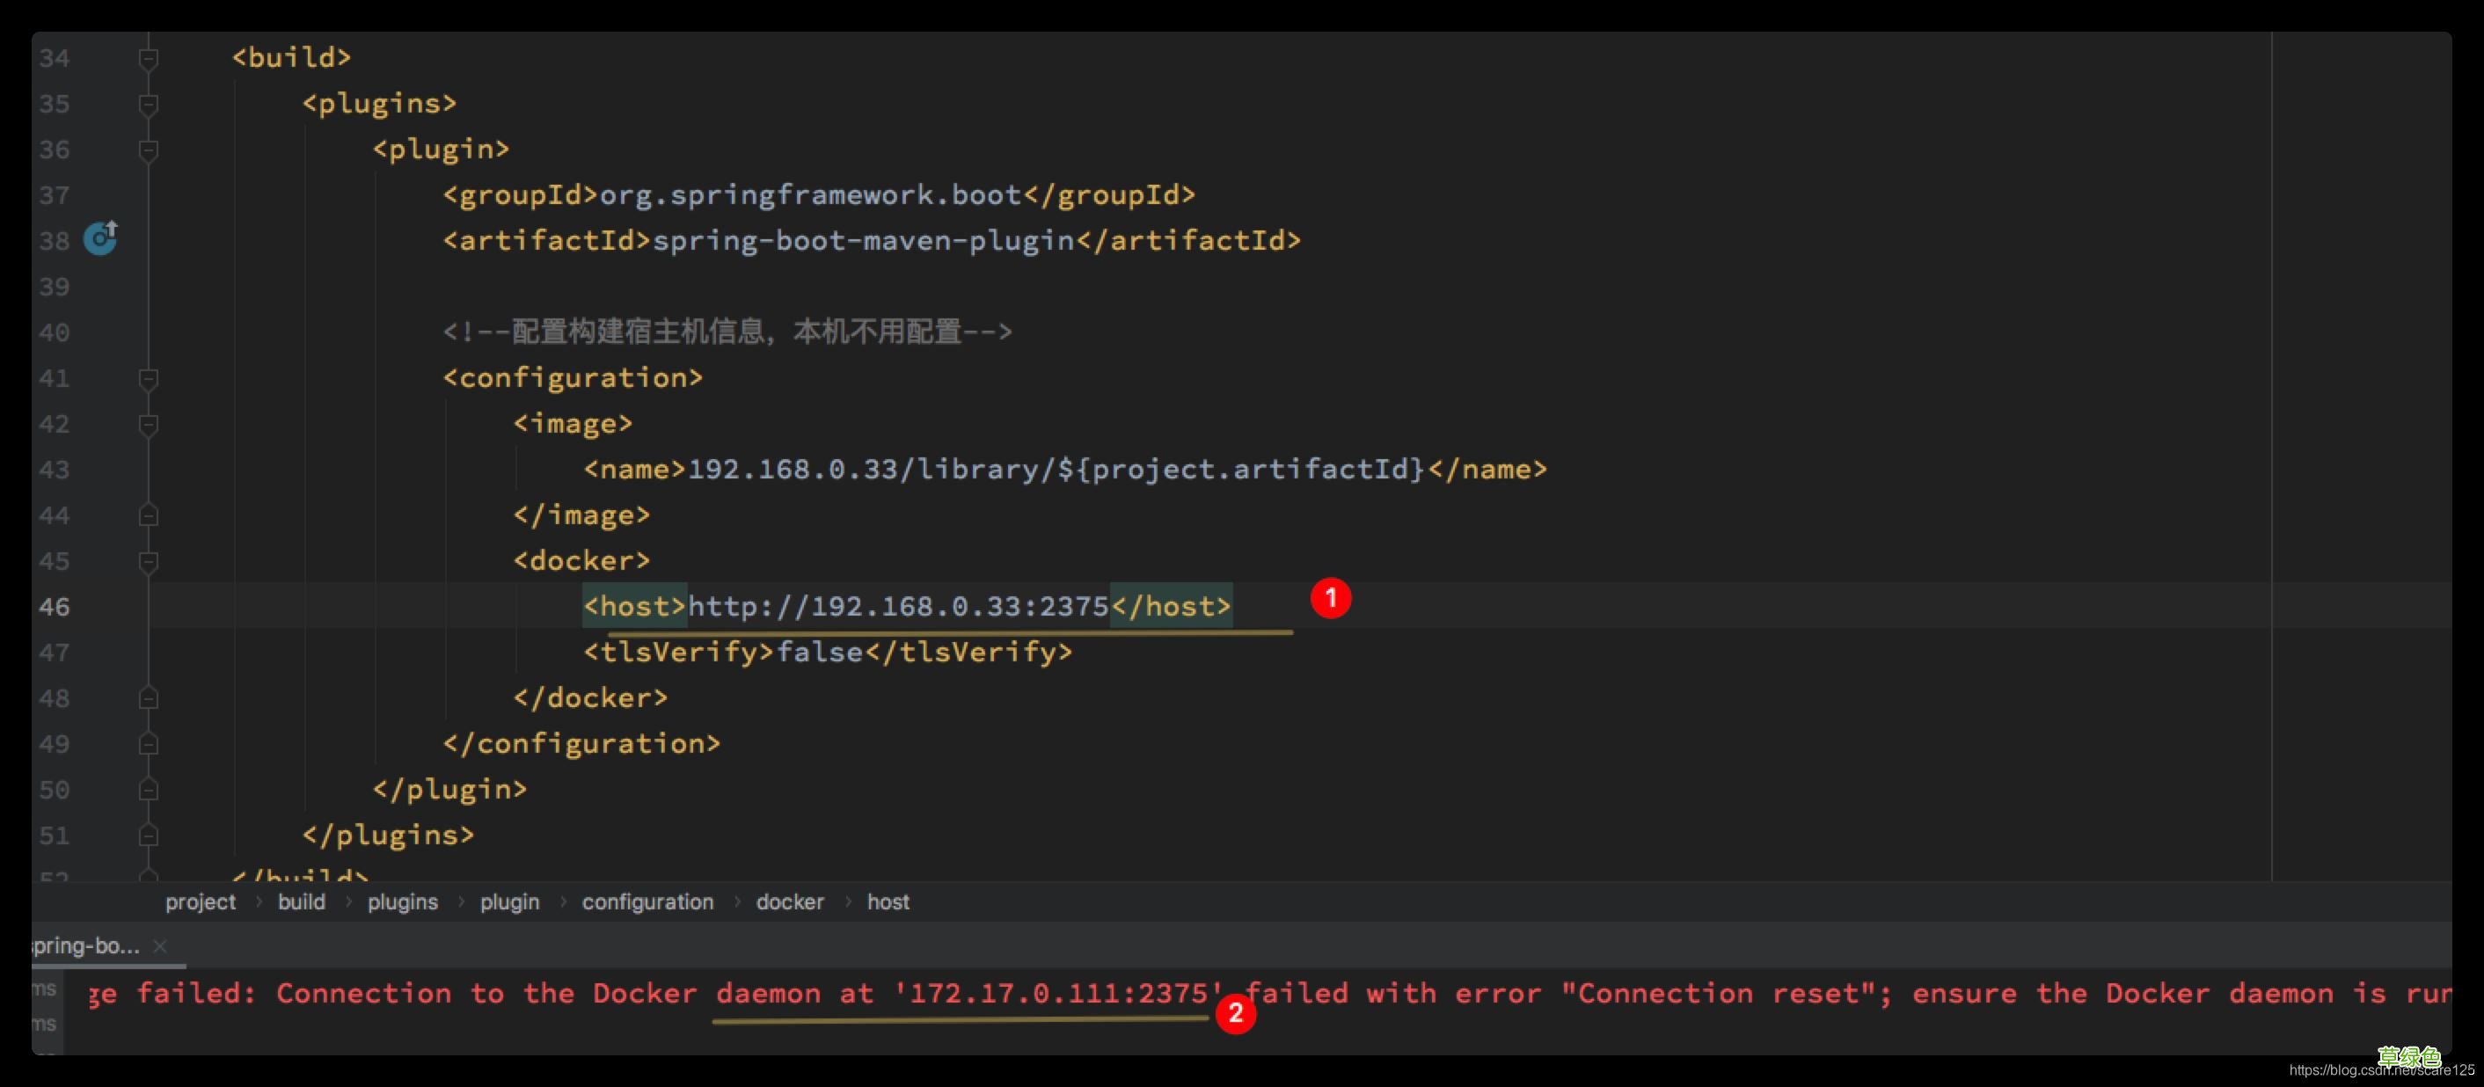Click the '172.17.0.111:2375' error address
Image resolution: width=2484 pixels, height=1087 pixels.
pos(1059,993)
